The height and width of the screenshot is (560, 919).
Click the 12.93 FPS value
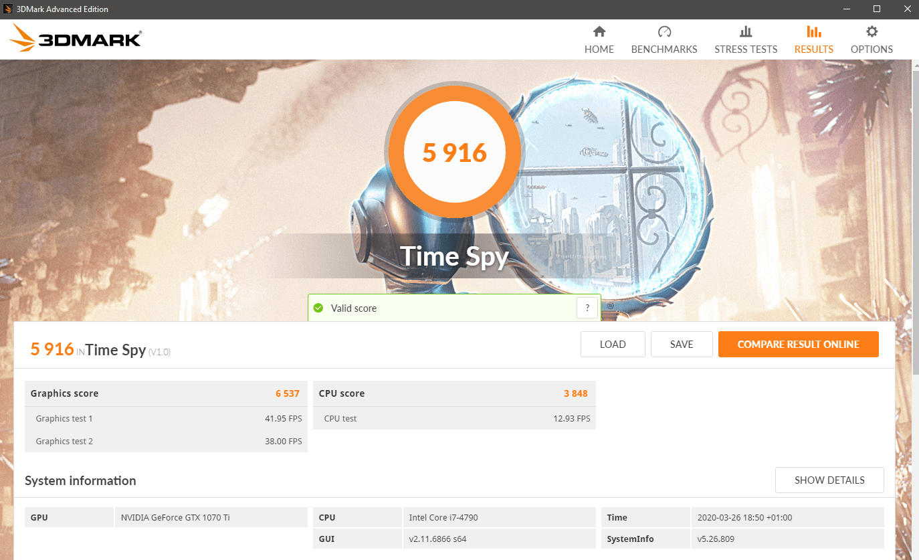pos(571,419)
